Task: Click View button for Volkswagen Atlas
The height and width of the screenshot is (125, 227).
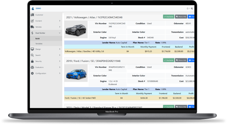Action: (191, 17)
